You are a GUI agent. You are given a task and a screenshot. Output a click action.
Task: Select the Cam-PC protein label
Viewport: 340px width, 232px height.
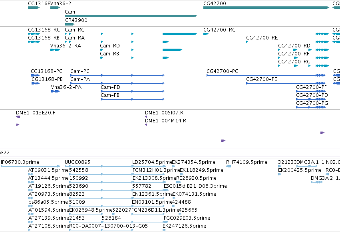pyautogui.click(x=80, y=71)
